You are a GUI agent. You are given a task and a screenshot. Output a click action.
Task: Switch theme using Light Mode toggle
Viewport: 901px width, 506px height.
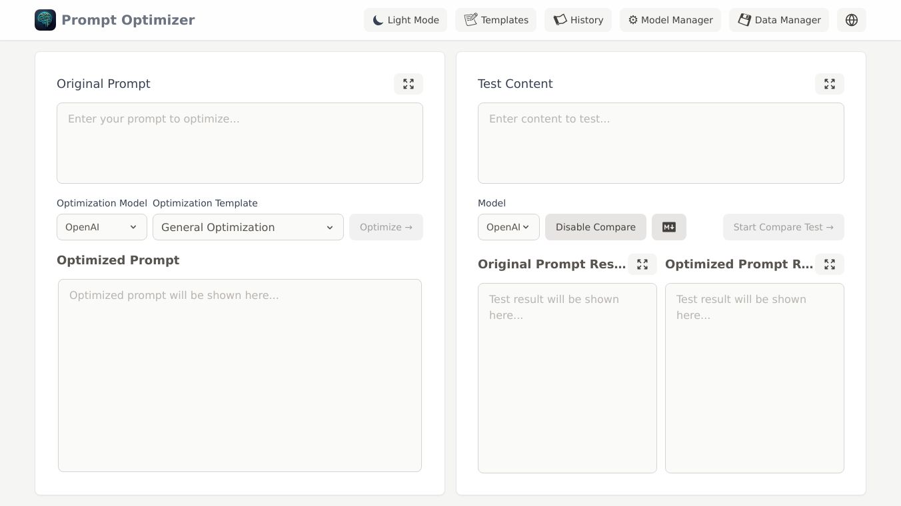[x=405, y=20]
